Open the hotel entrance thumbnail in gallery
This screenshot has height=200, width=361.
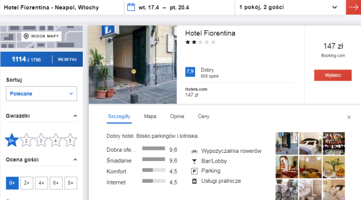(x=287, y=143)
